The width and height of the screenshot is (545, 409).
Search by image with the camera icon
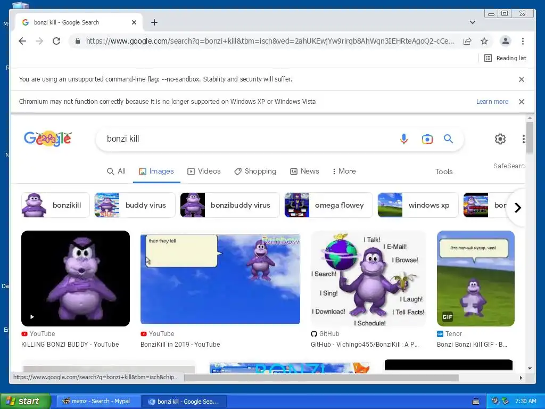pos(427,139)
